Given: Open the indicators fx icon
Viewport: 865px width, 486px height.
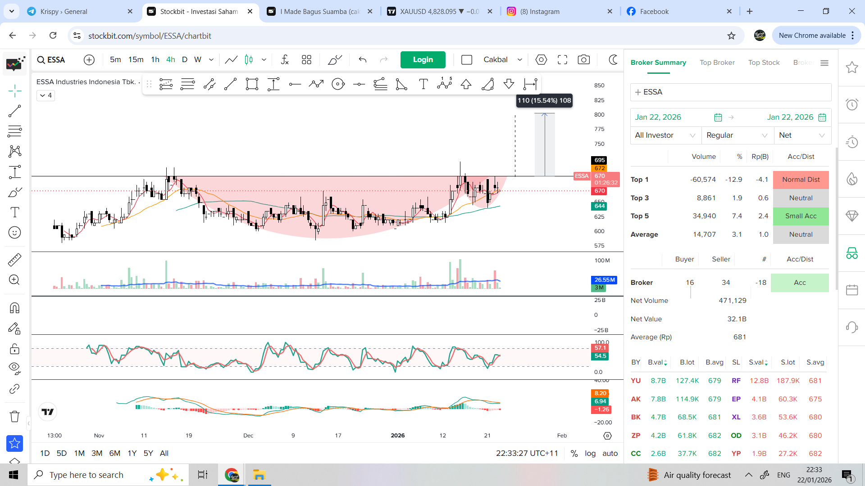Looking at the screenshot, I should point(285,60).
